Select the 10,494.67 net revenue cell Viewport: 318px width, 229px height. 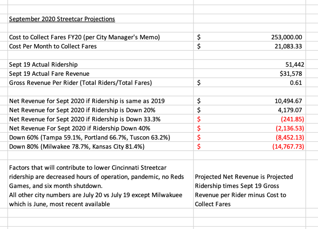tap(249, 101)
